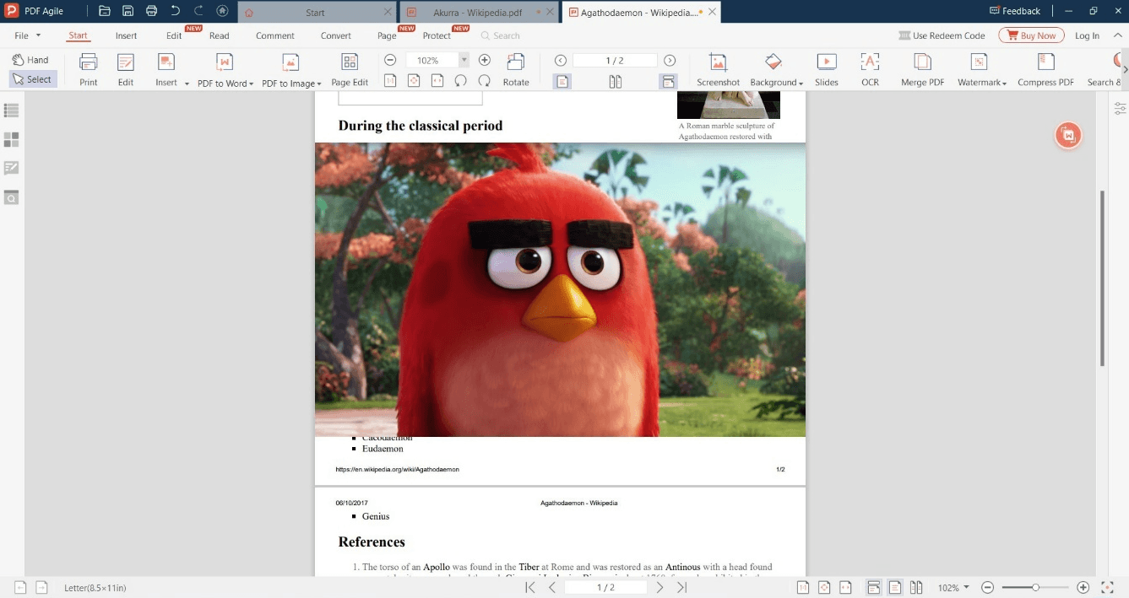
Task: Click Use Redeem Code
Action: pyautogui.click(x=942, y=35)
